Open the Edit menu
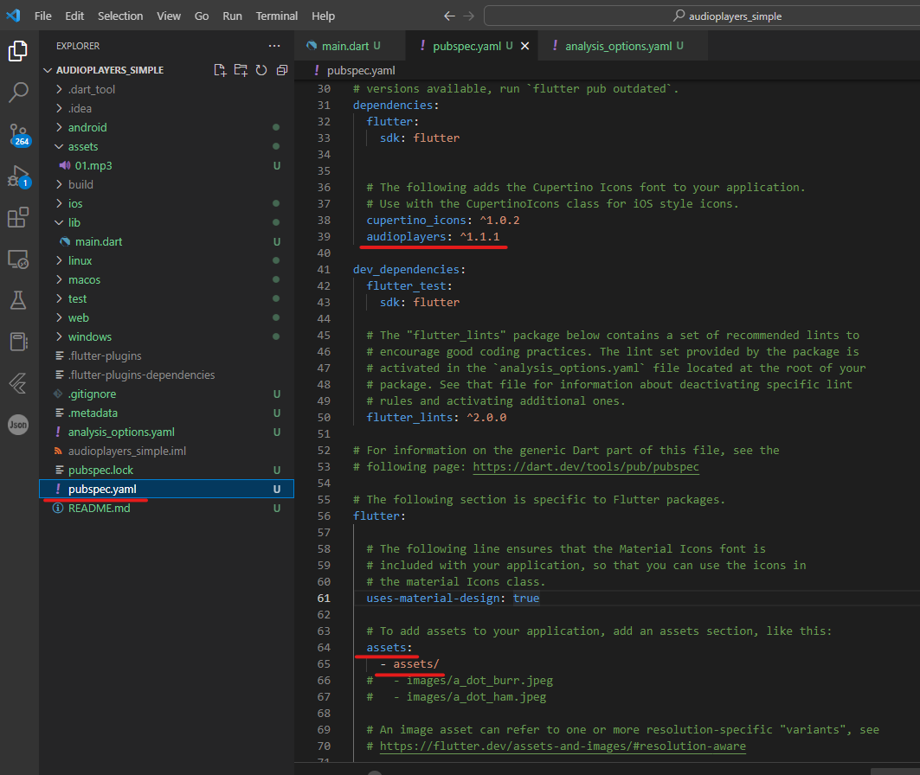The height and width of the screenshot is (775, 920). point(74,16)
